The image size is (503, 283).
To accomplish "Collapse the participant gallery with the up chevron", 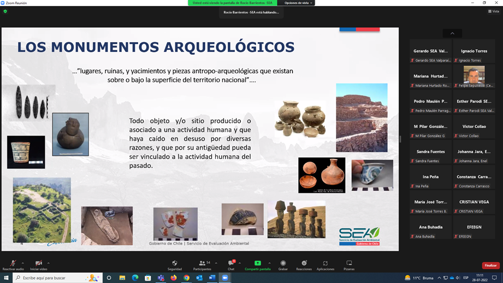I will point(452,33).
